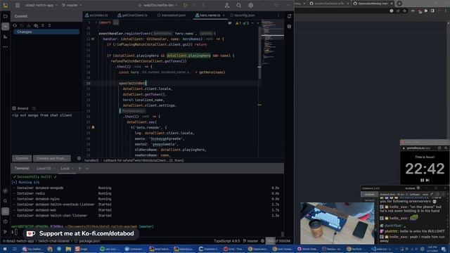Open the Structure tool window icon
Viewport: 450px width, 253px height.
click(x=5, y=37)
